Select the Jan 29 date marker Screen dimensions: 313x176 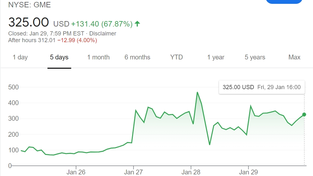coord(248,172)
